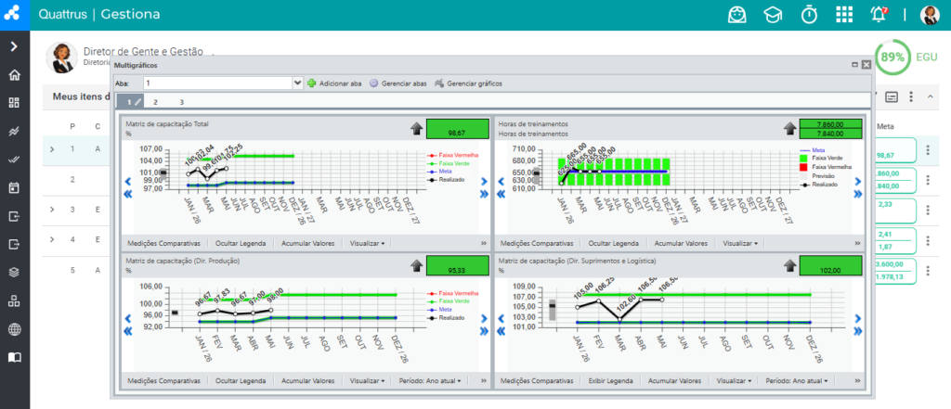
Task: Expand the left navigation sidebar
Action: [x=15, y=46]
